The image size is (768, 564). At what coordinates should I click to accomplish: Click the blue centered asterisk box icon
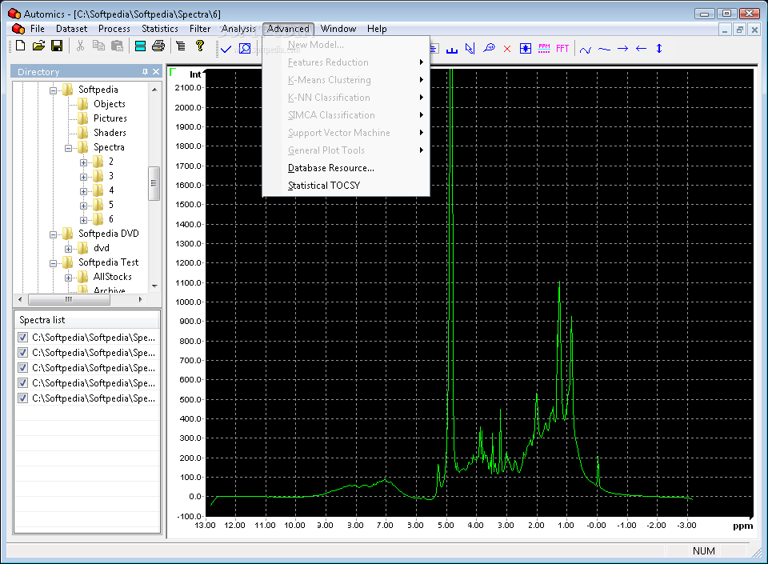pos(526,49)
